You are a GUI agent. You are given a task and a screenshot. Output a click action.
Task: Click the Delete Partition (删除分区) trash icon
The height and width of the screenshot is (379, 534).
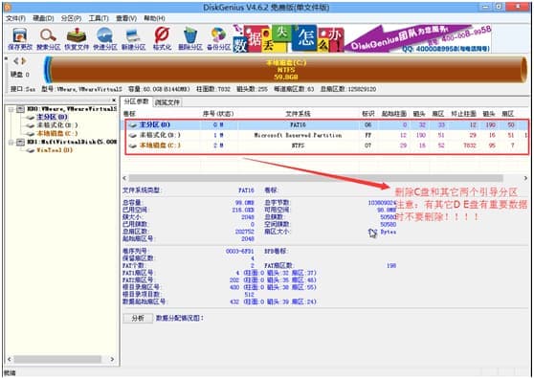[x=190, y=35]
